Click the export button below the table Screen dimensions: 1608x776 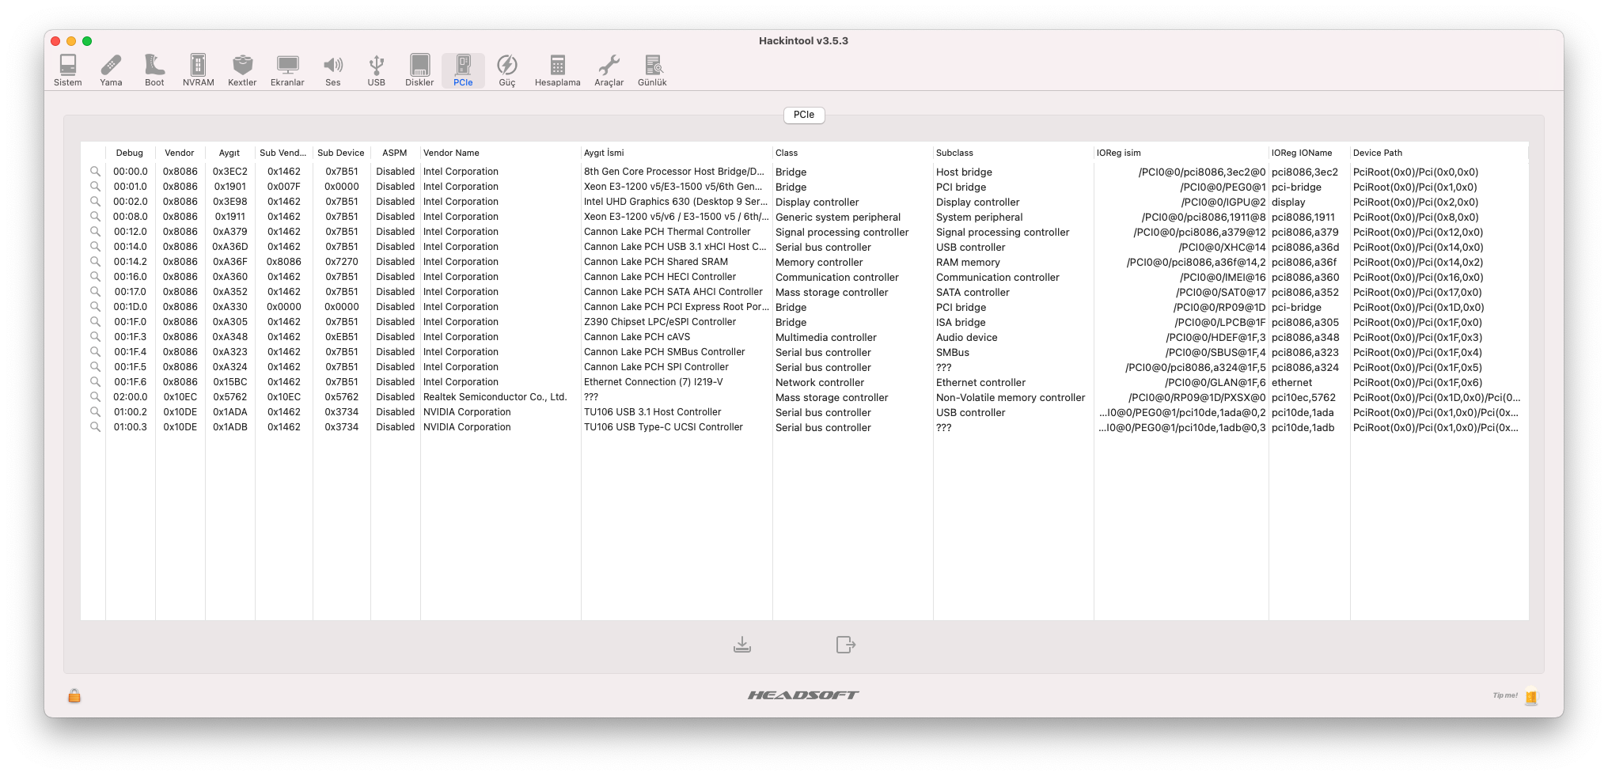pyautogui.click(x=845, y=645)
